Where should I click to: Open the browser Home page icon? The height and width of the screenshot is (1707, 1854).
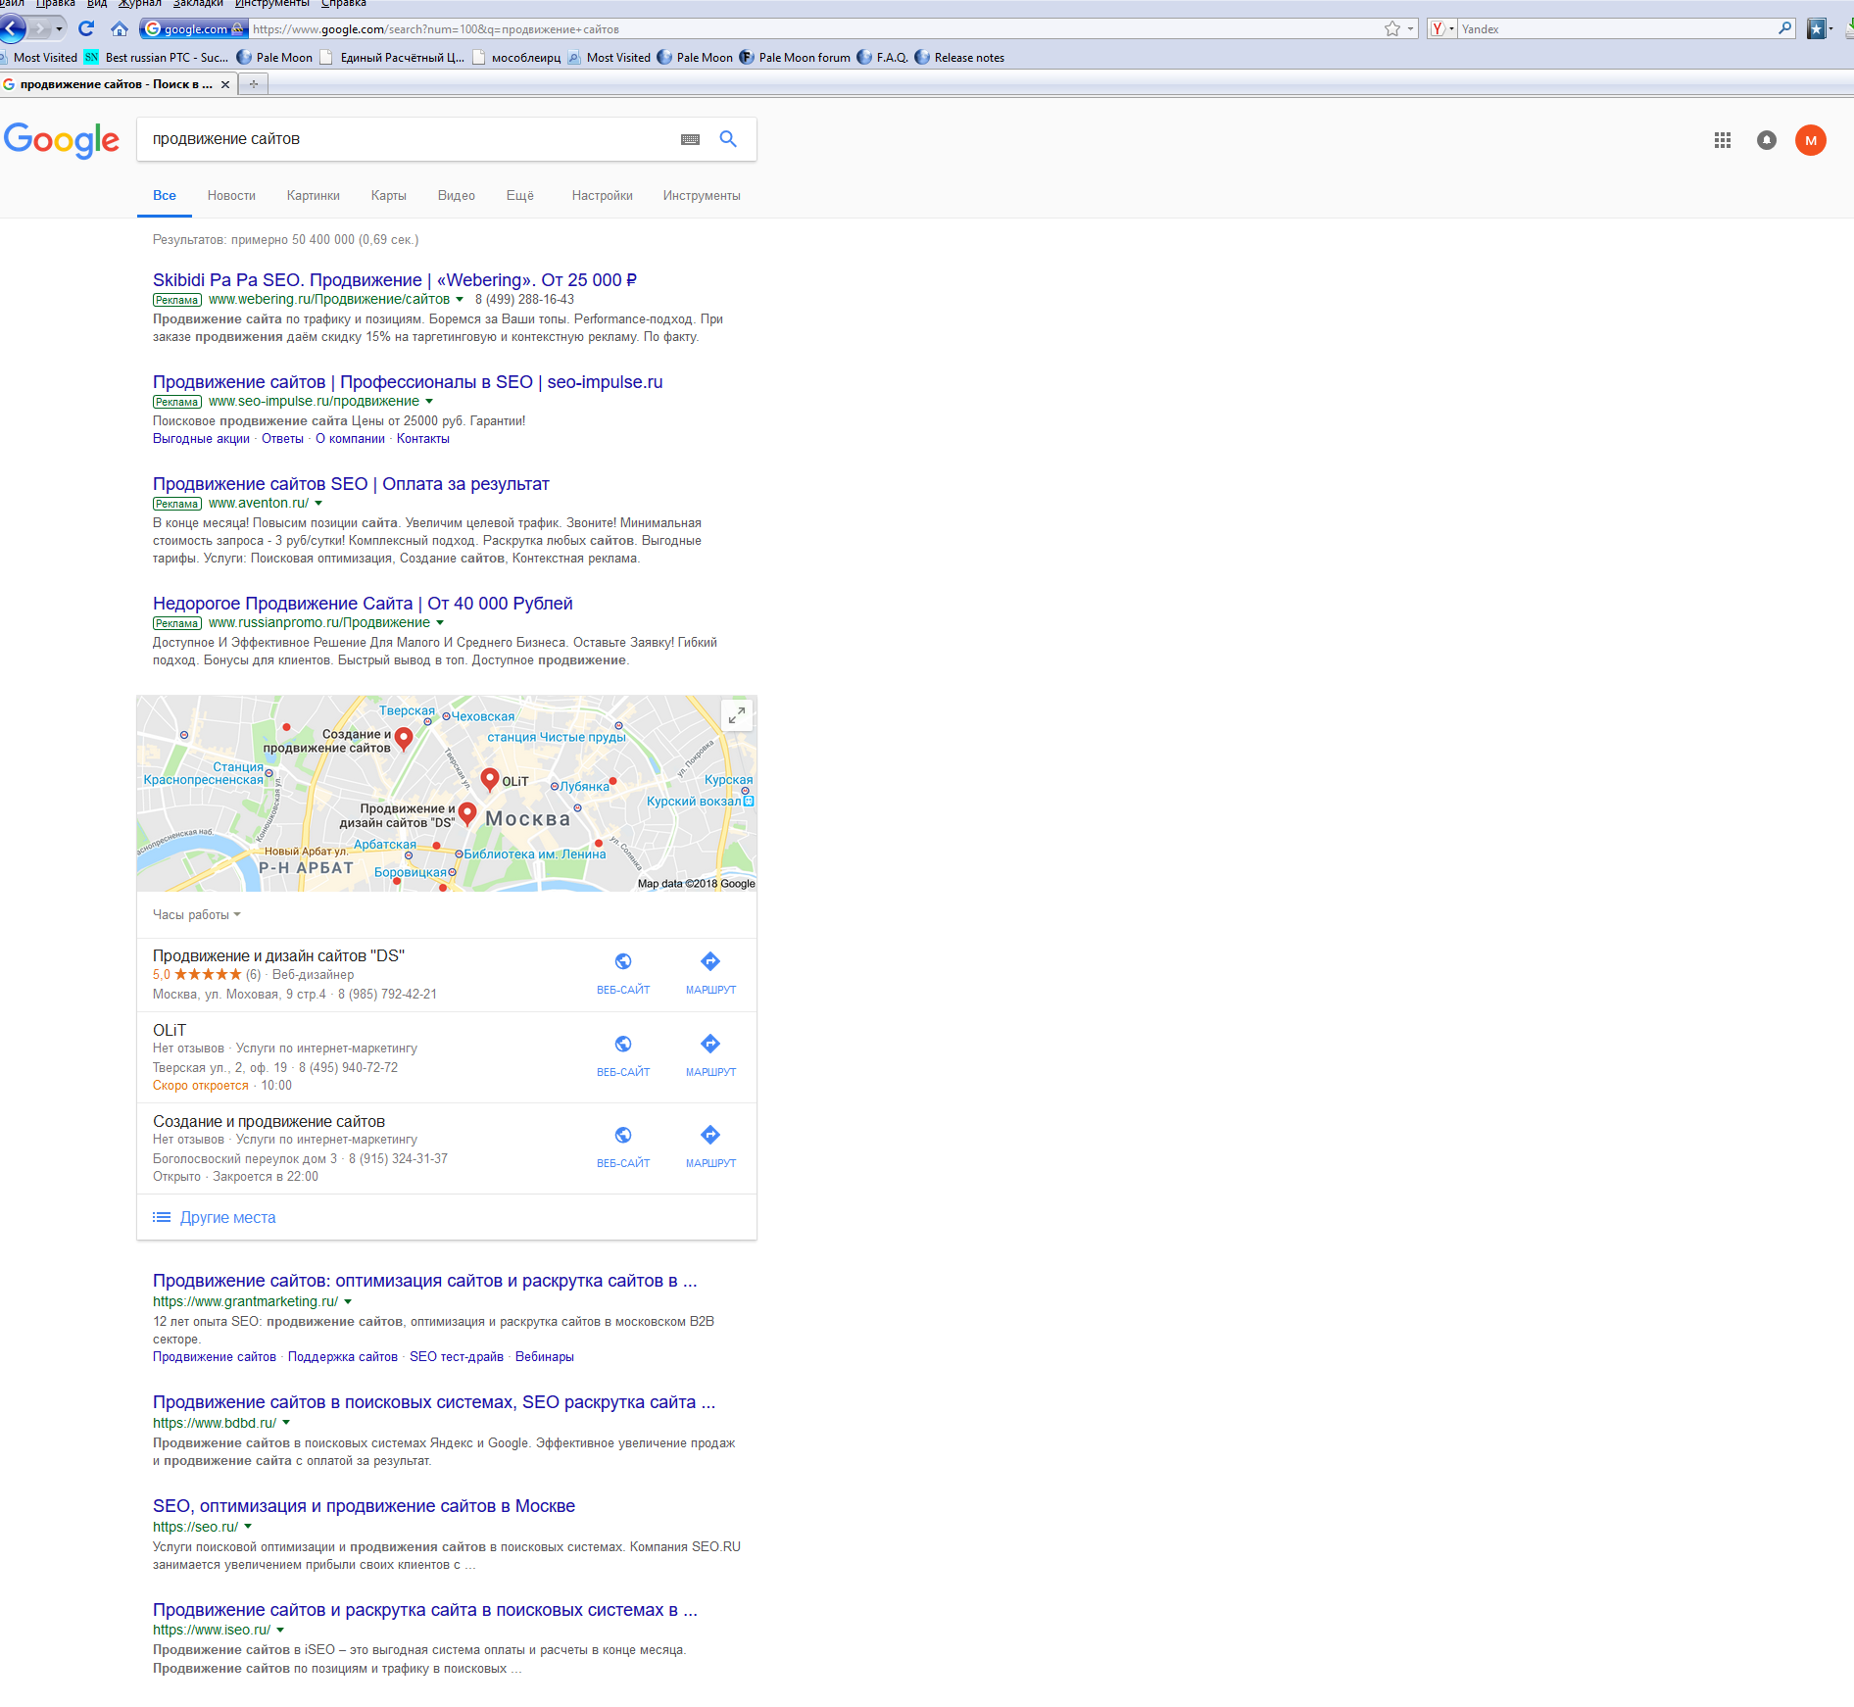click(120, 28)
